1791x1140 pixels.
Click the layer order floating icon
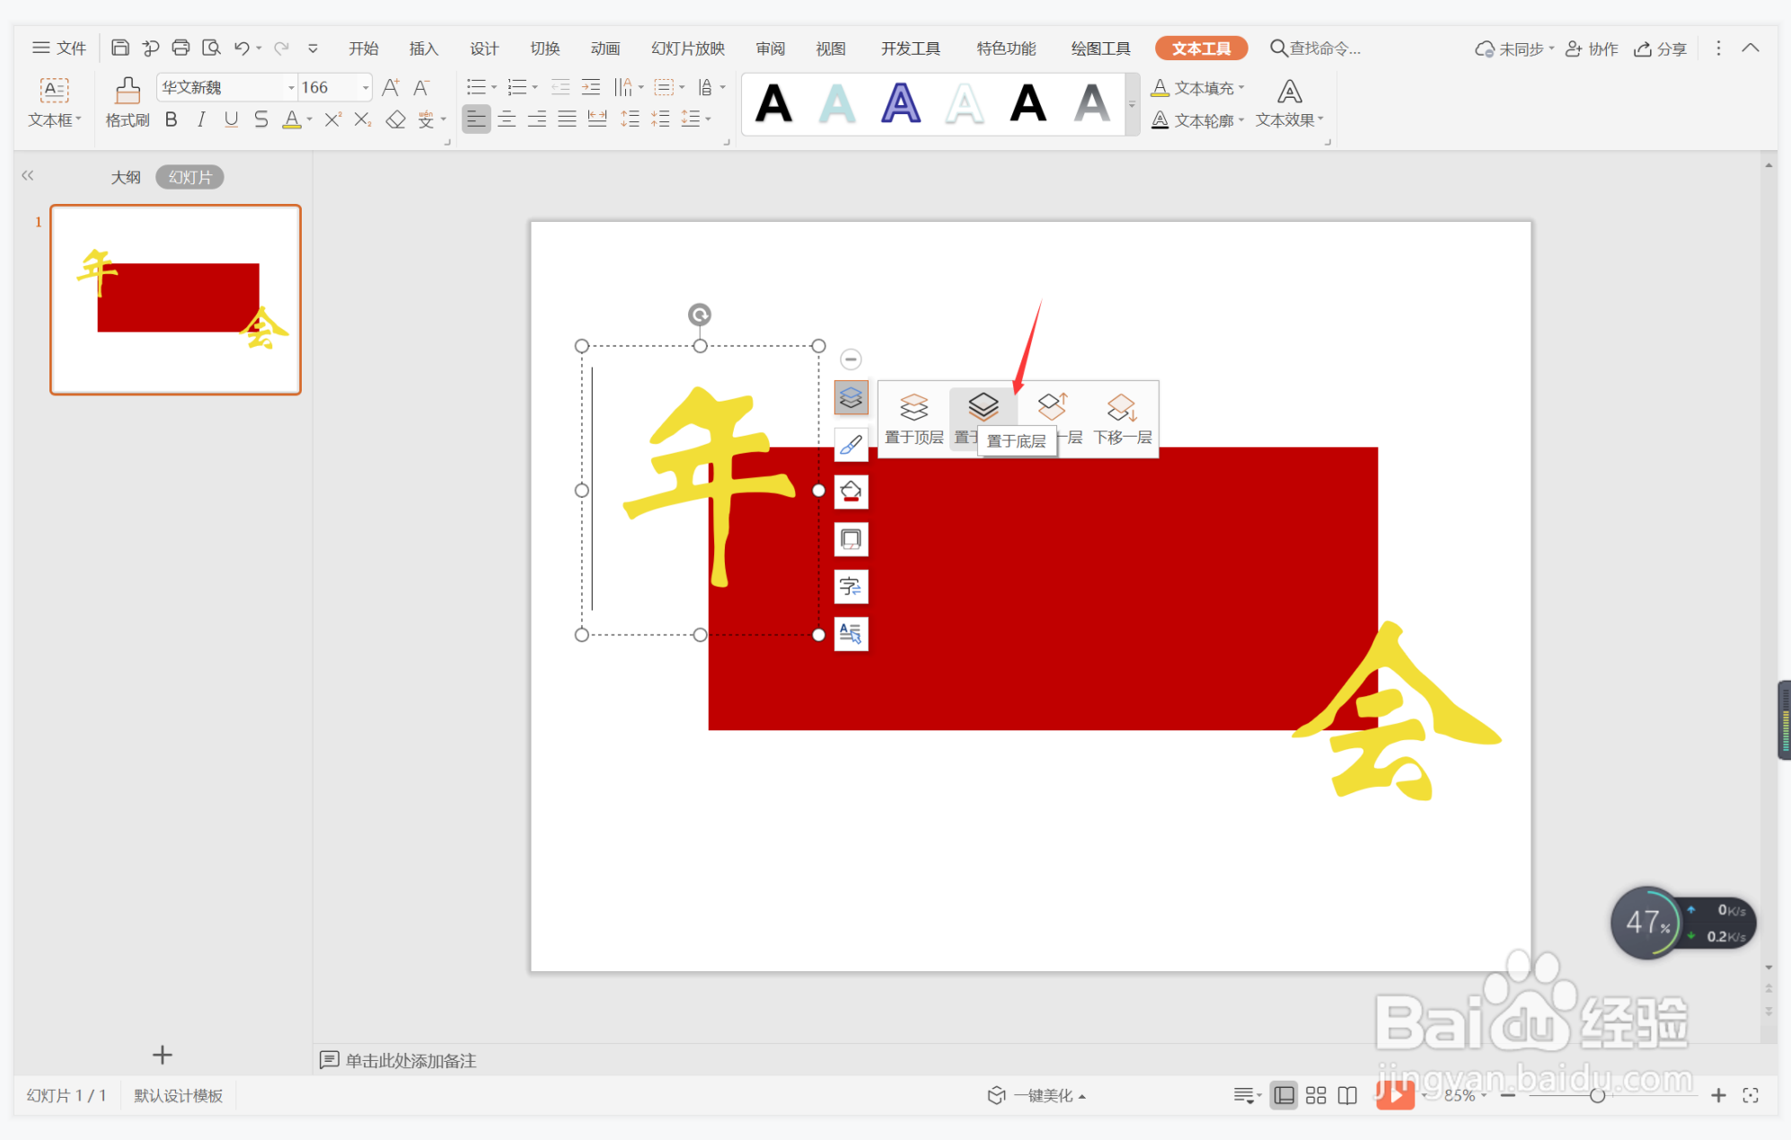click(x=851, y=397)
